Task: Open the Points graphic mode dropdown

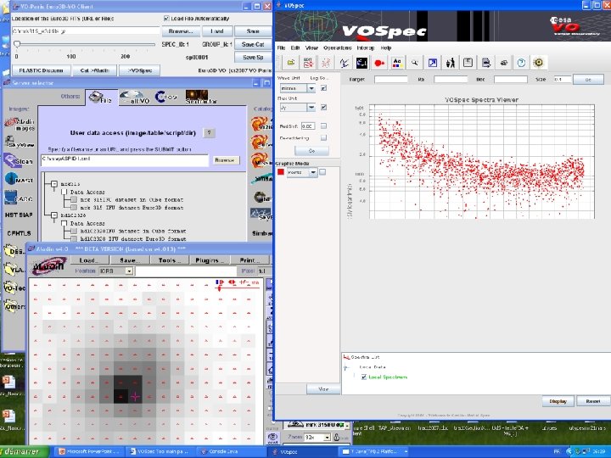Action: coord(313,172)
